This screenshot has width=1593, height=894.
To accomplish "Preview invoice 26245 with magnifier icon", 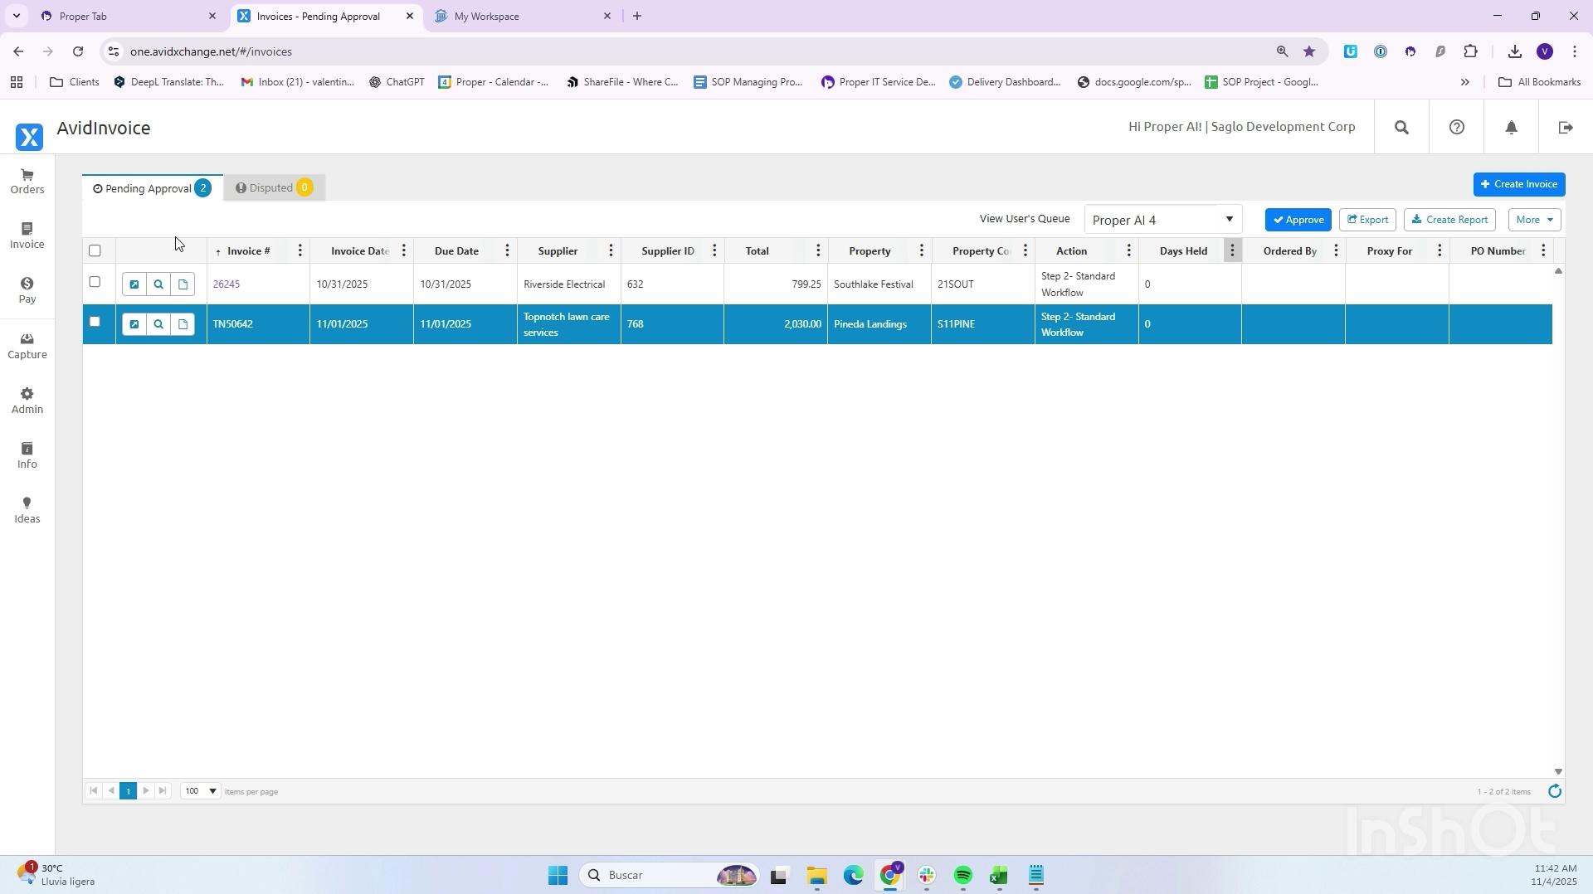I will pos(158,284).
